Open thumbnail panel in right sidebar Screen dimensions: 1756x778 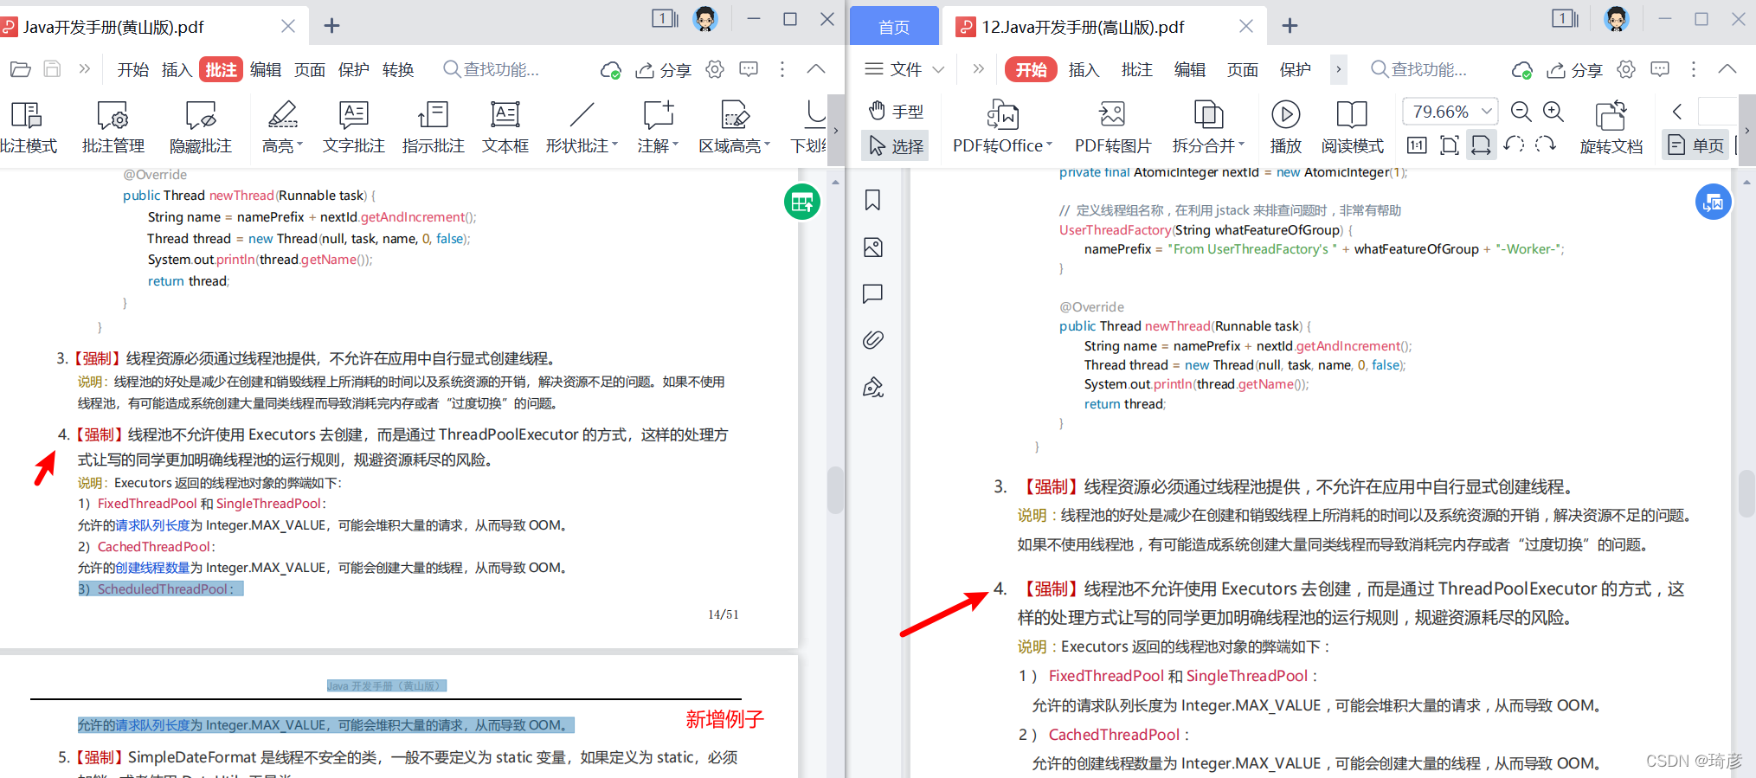tap(872, 248)
